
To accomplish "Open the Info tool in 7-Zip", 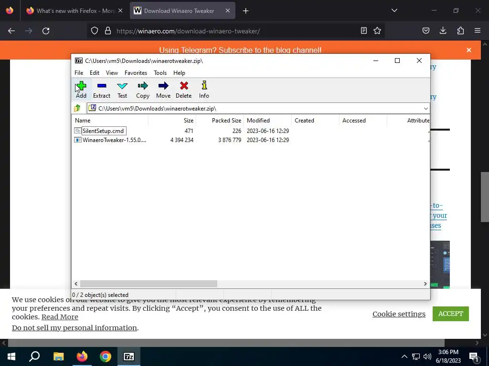I will [204, 90].
